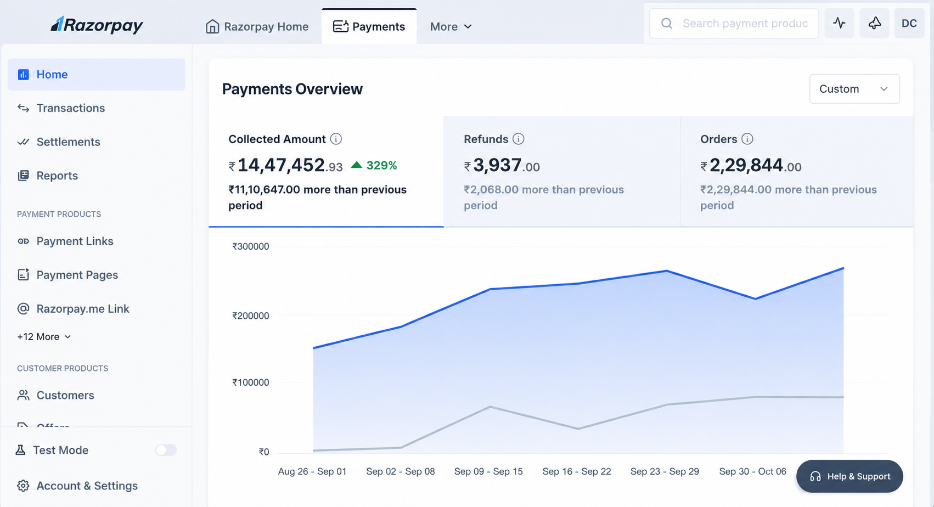Select the Refunds card
The height and width of the screenshot is (507, 934).
click(562, 171)
